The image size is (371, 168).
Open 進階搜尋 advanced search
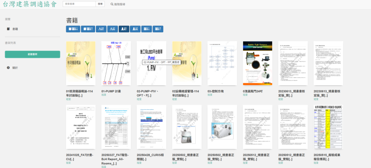point(118,4)
